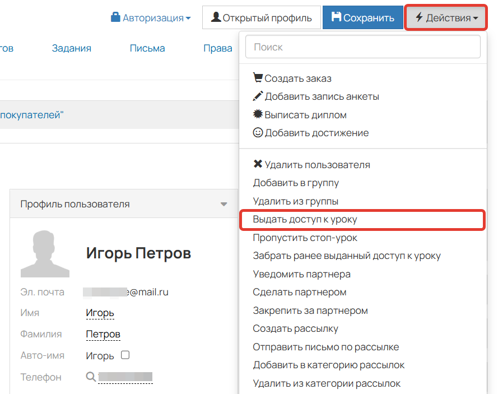Edit the Имя value Игорь

pos(100,313)
